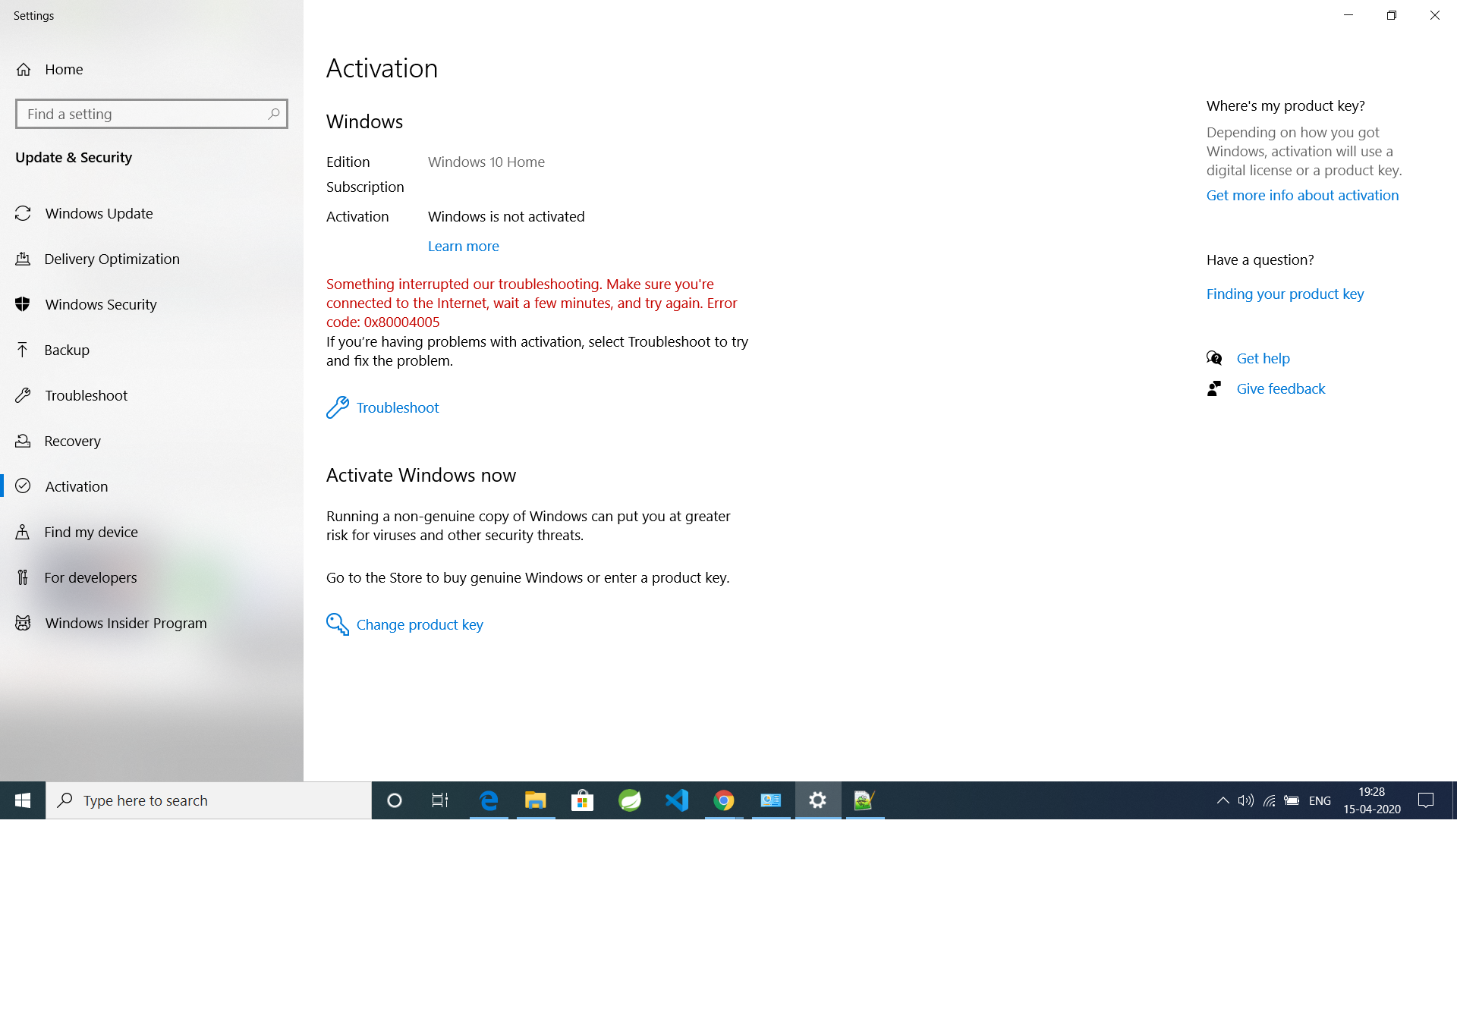
Task: Open Get more info about activation link
Action: click(1302, 195)
